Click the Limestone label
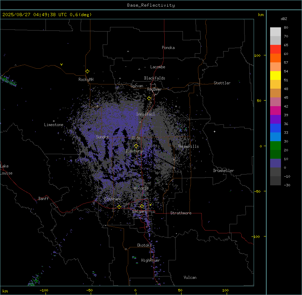Viewport: 302px width, 295px height. point(54,125)
